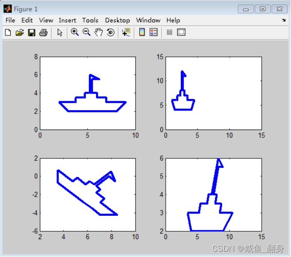Open the Desktop menu
291x257 pixels.
(117, 20)
